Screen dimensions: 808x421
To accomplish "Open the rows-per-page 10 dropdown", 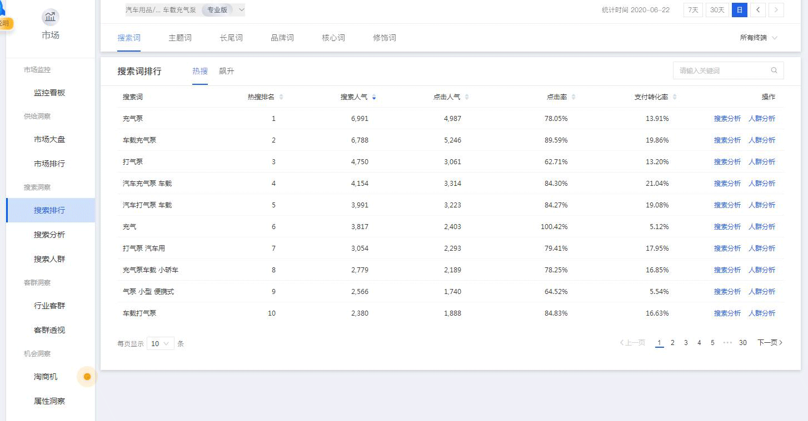I will [160, 344].
